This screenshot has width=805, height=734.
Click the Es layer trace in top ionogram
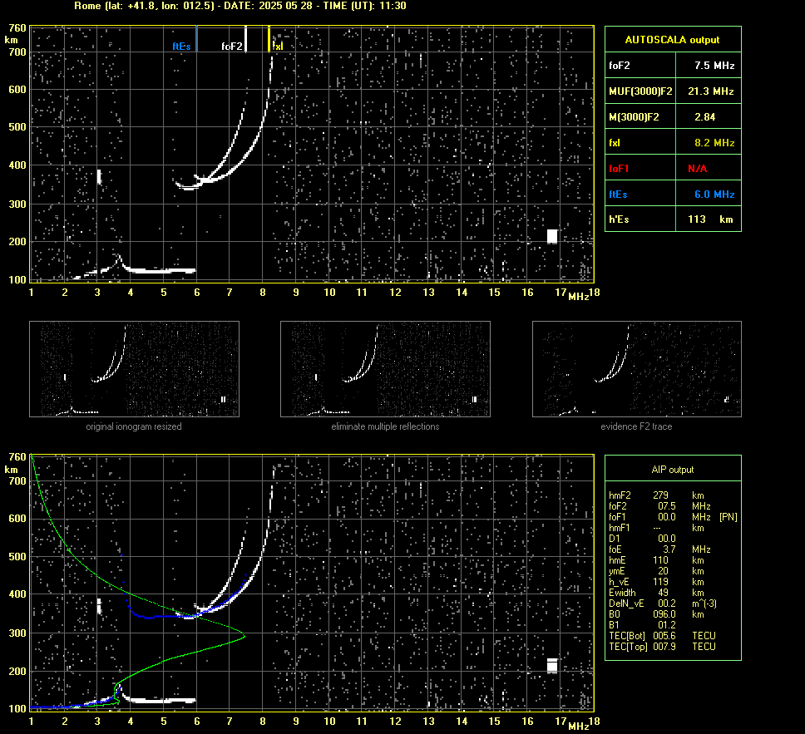(x=159, y=270)
